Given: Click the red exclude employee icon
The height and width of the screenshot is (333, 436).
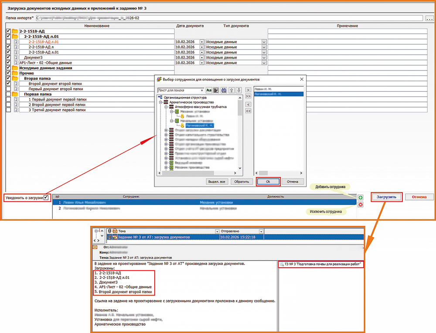Looking at the screenshot, I should [361, 204].
